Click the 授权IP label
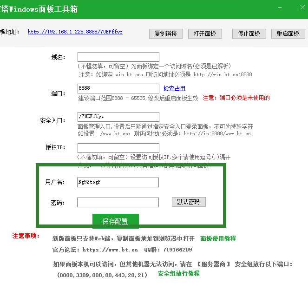 click(55, 147)
